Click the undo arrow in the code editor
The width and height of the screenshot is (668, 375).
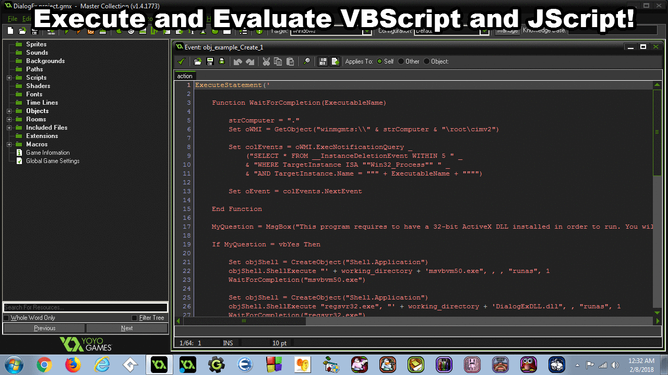pos(238,61)
